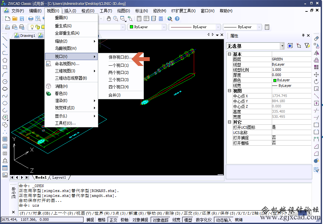Viewport: 323px width, 224px height.
Task: Select the Spline draw tool
Action: coord(5,96)
